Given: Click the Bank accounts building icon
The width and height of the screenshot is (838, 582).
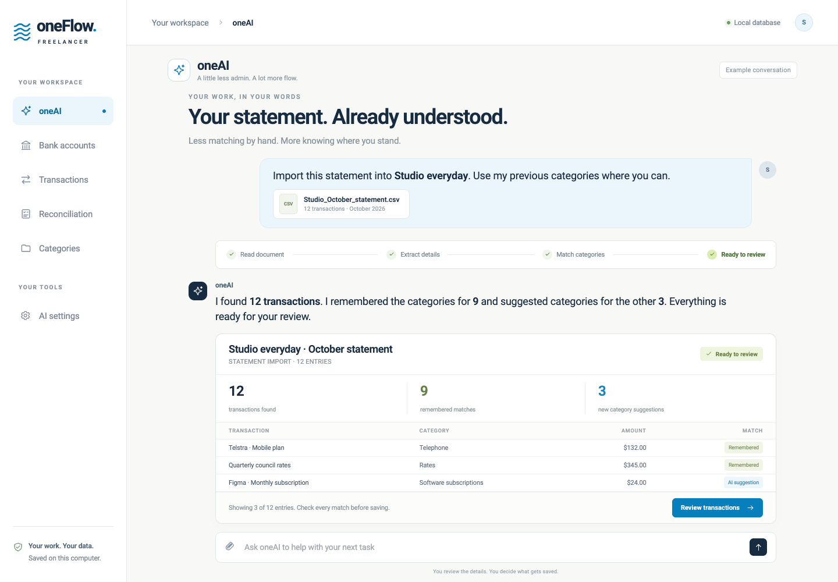Looking at the screenshot, I should [26, 145].
